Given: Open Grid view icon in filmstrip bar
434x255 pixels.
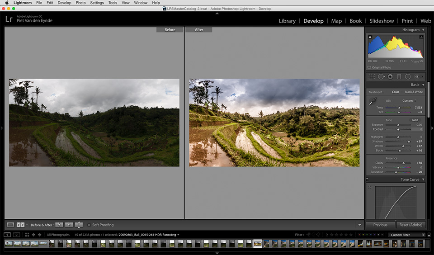Looking at the screenshot, I should pyautogui.click(x=27, y=235).
